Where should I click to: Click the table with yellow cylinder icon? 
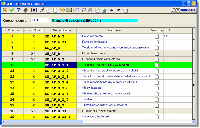[x=83, y=10]
